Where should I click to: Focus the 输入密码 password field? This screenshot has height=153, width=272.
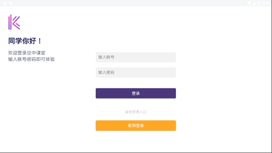point(135,72)
